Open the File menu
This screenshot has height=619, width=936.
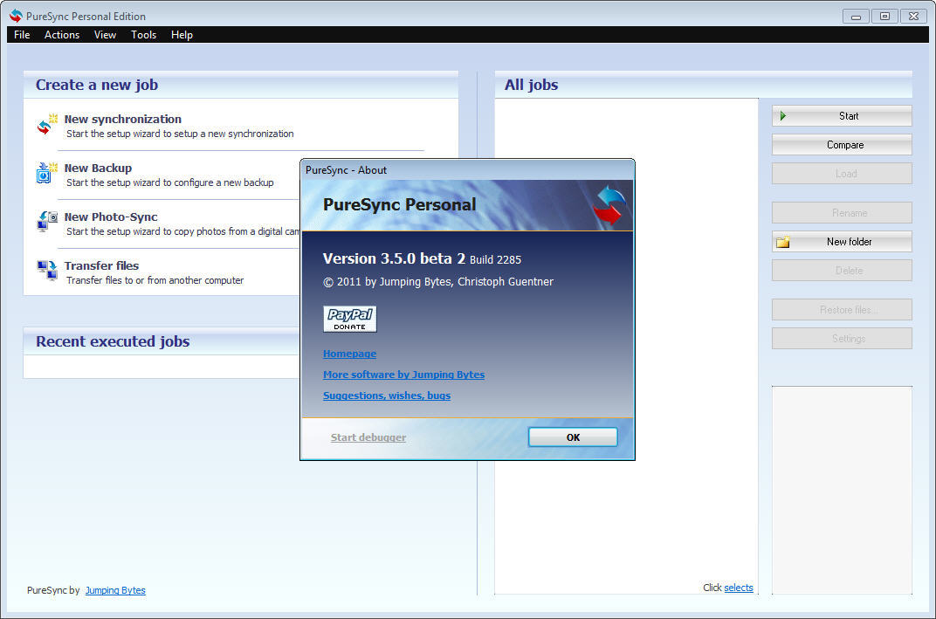22,35
